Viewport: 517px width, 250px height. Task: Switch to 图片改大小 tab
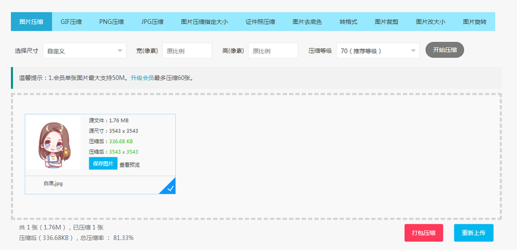pos(430,22)
